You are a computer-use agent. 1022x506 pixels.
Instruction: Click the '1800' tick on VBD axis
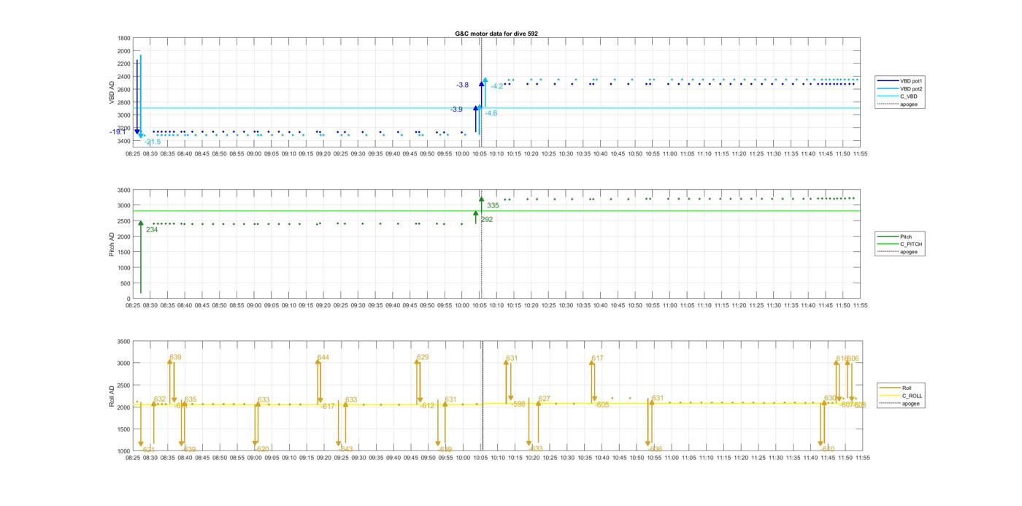click(x=124, y=38)
